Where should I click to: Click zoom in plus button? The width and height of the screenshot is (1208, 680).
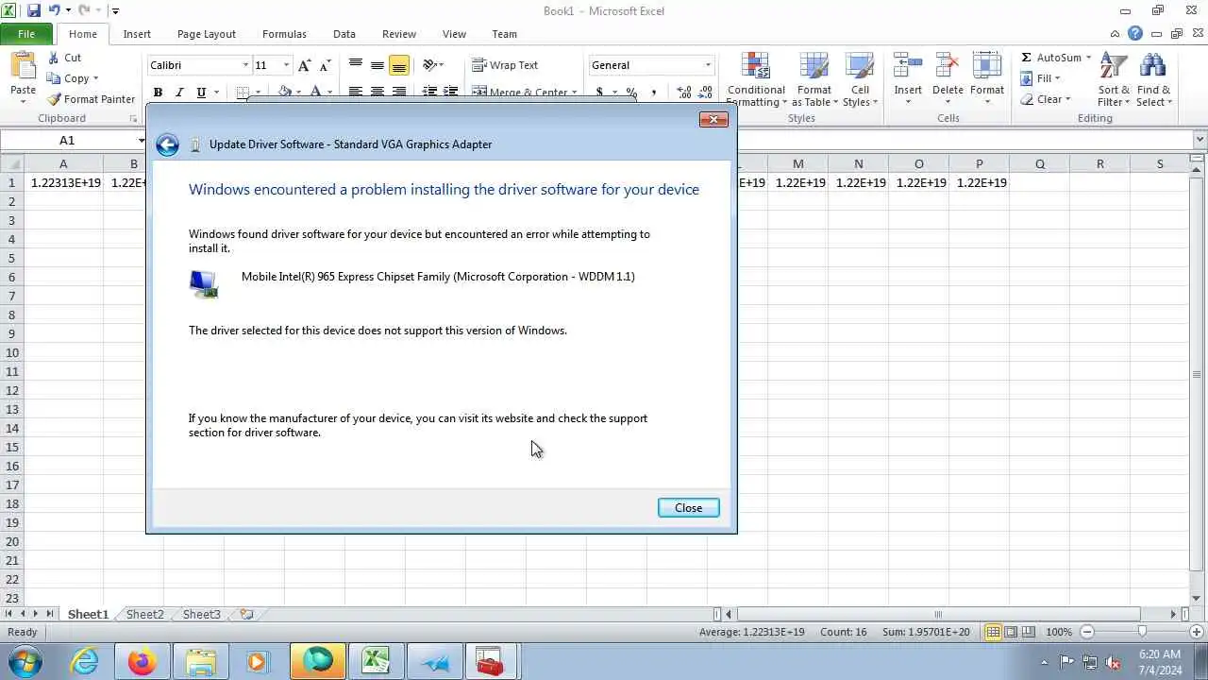[x=1199, y=632]
